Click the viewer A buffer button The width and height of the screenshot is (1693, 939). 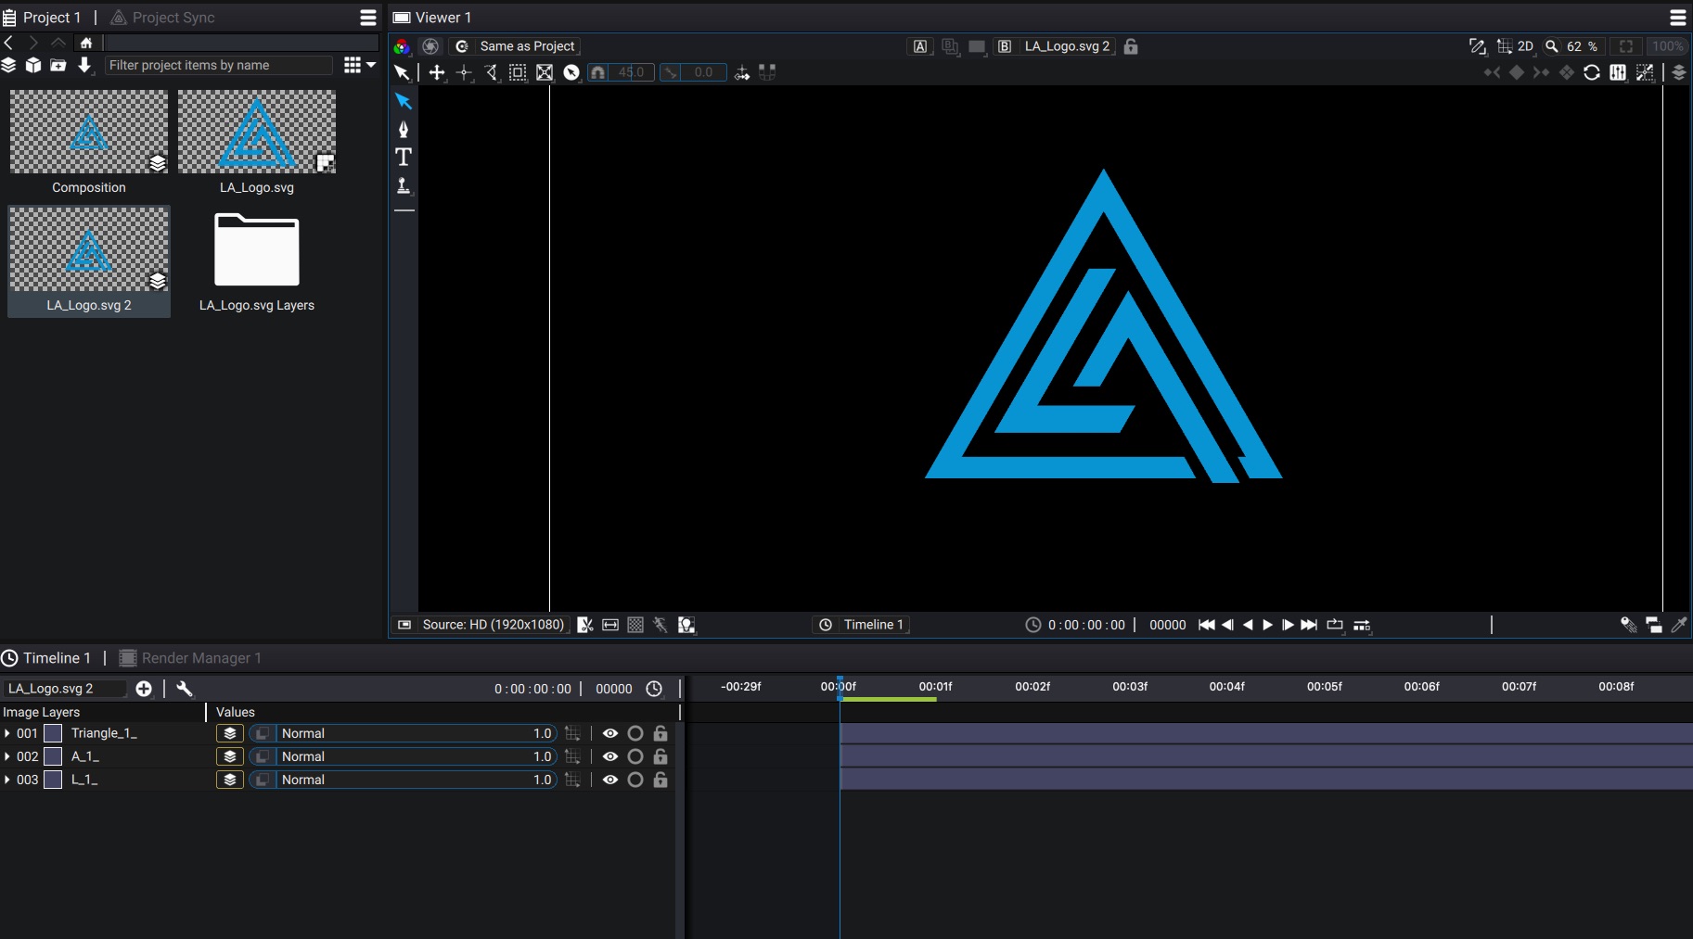point(920,46)
